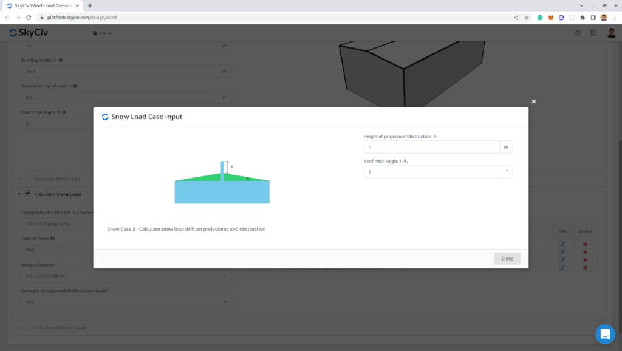Edit the Height of projection/obstruction field
This screenshot has width=622, height=351.
click(x=431, y=147)
